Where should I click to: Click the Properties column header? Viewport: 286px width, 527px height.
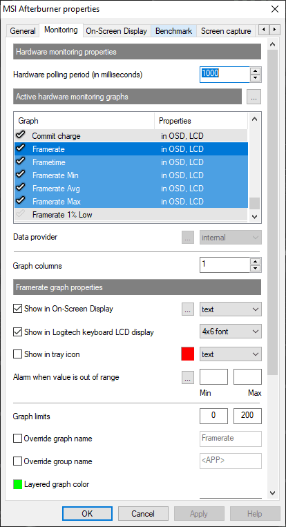(x=201, y=121)
